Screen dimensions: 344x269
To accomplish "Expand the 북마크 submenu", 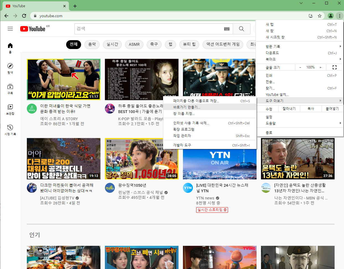I will pos(300,59).
